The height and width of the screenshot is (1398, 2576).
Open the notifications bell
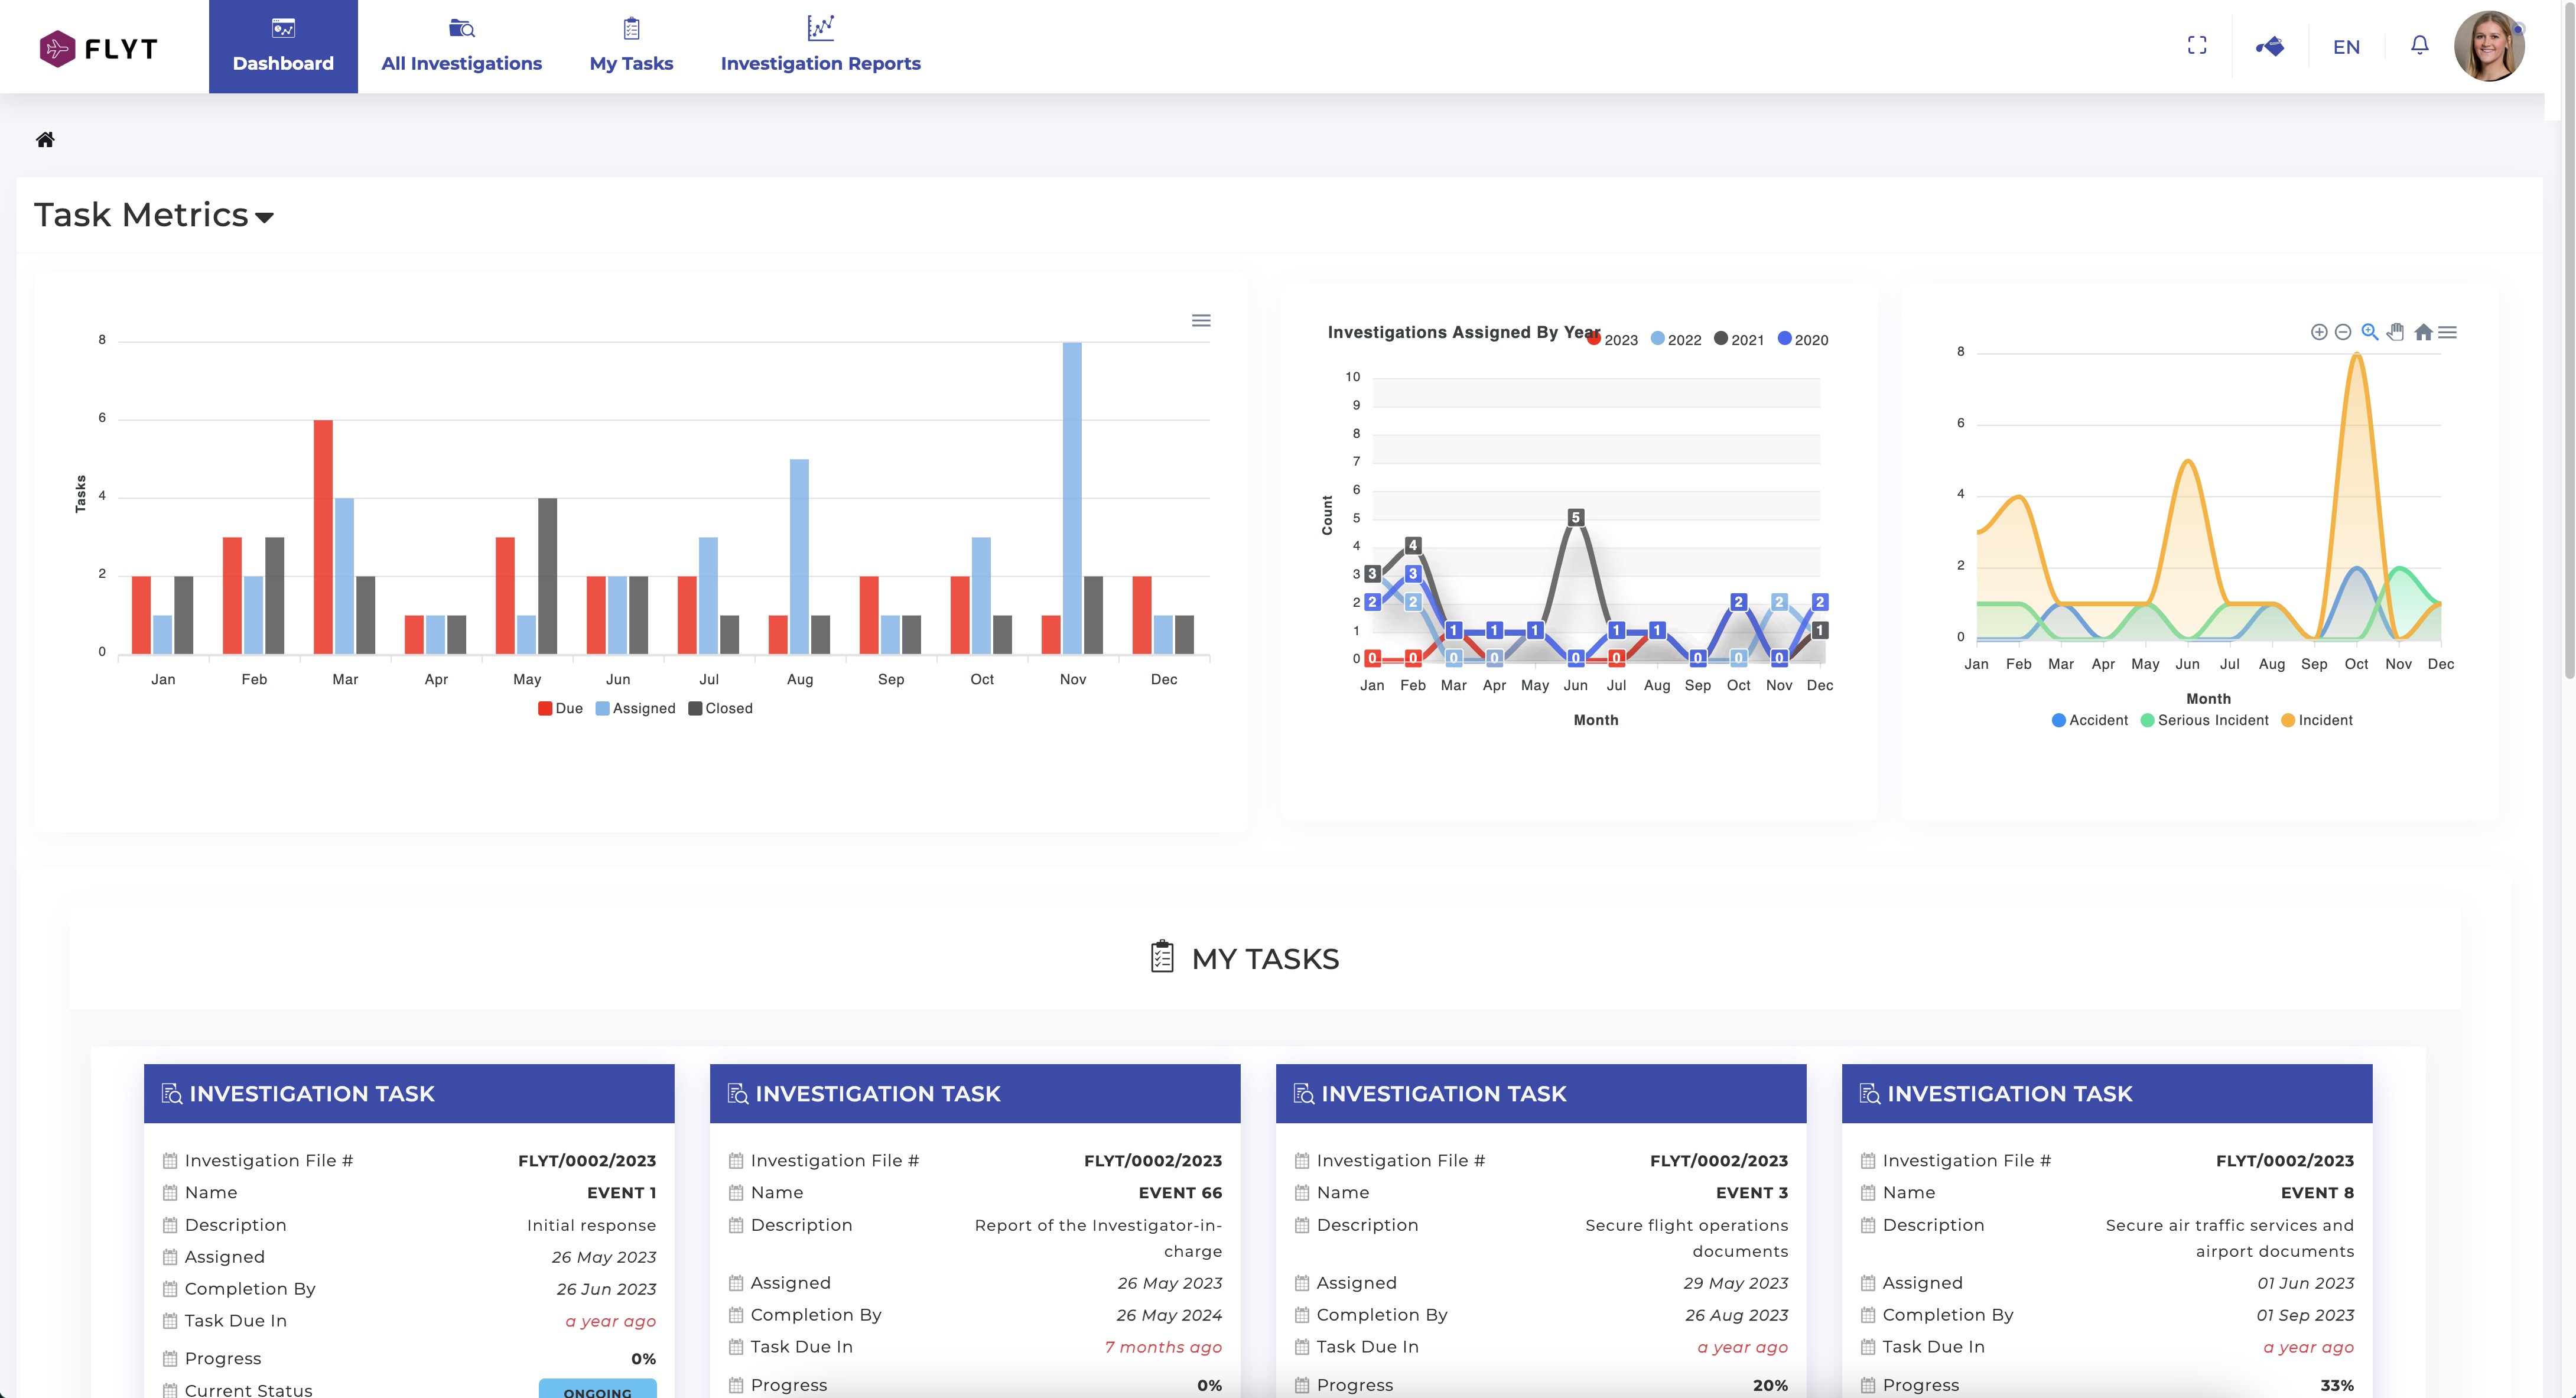coord(2419,46)
